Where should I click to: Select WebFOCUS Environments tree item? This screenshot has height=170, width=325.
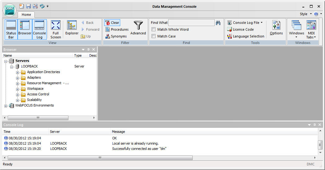(x=34, y=105)
